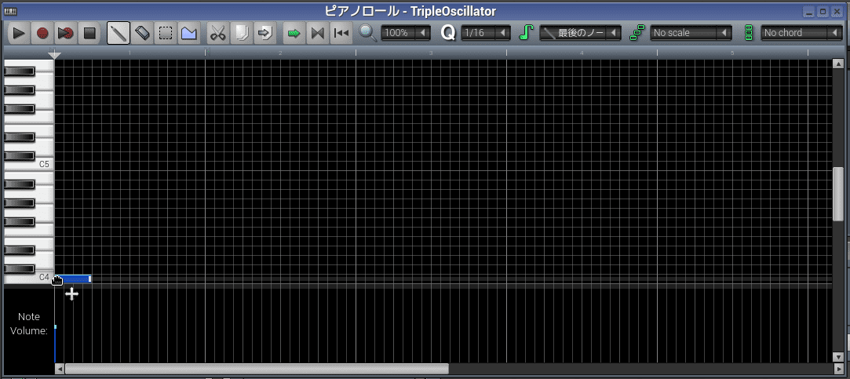Cut selected notes with scissors icon
This screenshot has height=379, width=850.
217,33
